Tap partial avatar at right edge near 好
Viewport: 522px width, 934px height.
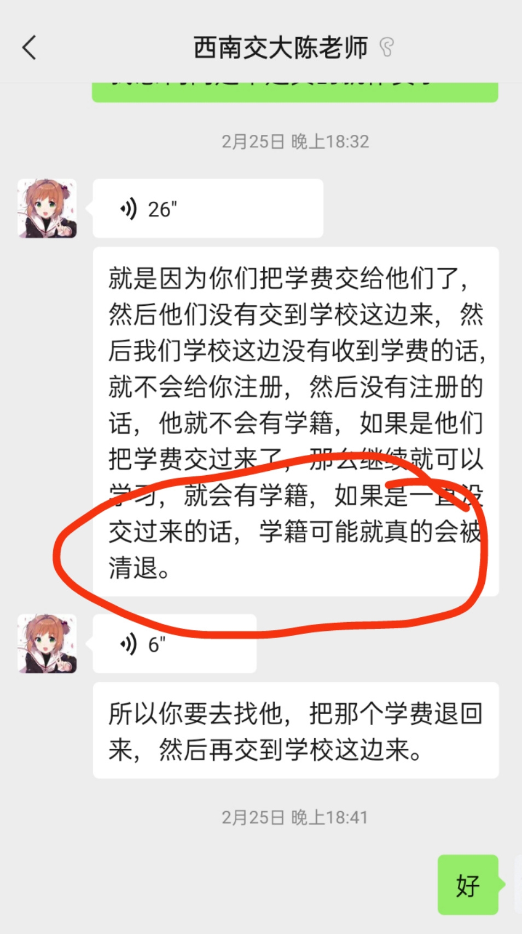(x=518, y=885)
